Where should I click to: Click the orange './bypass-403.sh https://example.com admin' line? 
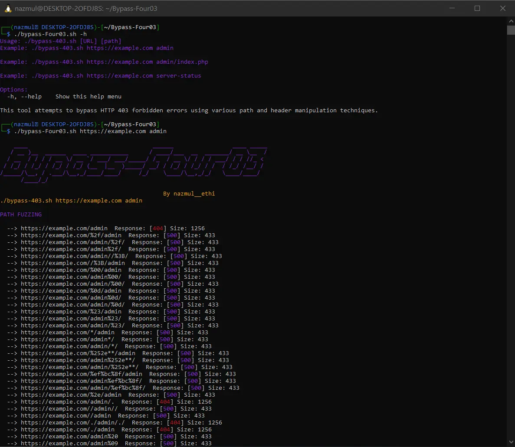71,201
